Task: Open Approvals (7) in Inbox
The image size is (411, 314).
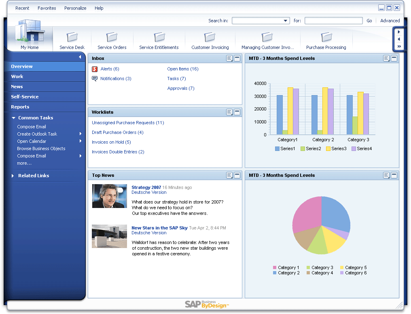Action: 181,88
